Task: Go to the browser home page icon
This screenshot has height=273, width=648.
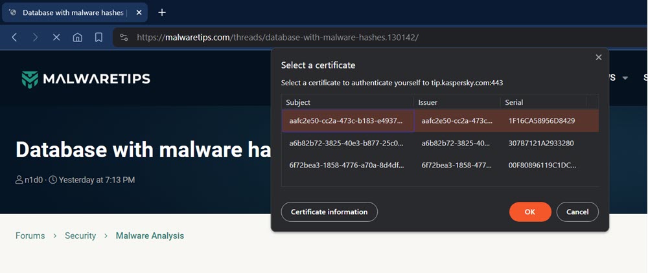Action: click(77, 38)
